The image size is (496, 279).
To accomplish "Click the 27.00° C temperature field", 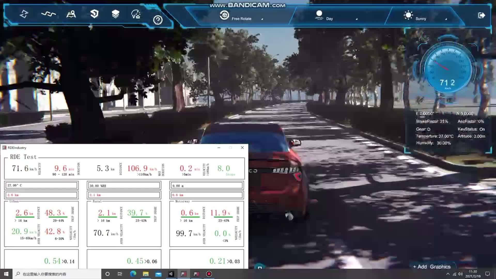I will point(41,185).
